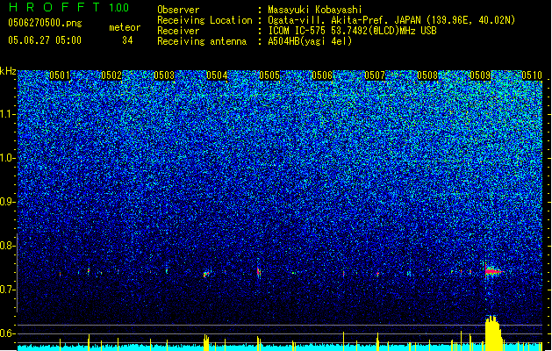Click the Ogata-vill. Akita-Pref. JAPAN location text
The image size is (552, 351).
coord(391,20)
